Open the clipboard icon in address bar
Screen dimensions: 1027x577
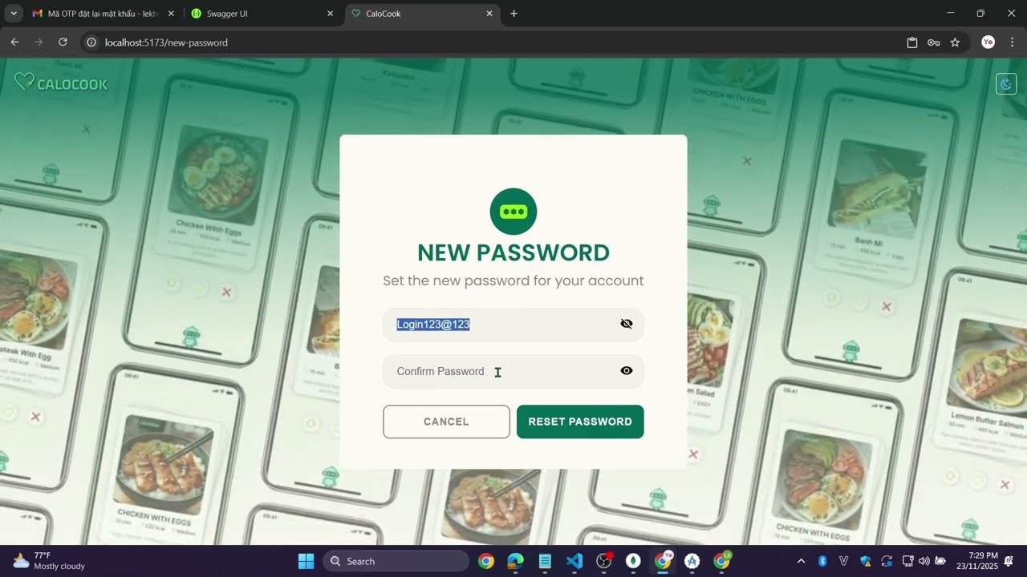click(x=912, y=42)
